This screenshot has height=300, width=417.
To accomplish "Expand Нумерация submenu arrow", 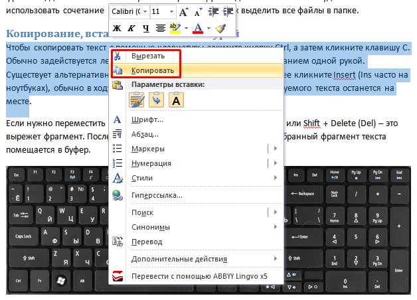I will (x=276, y=163).
